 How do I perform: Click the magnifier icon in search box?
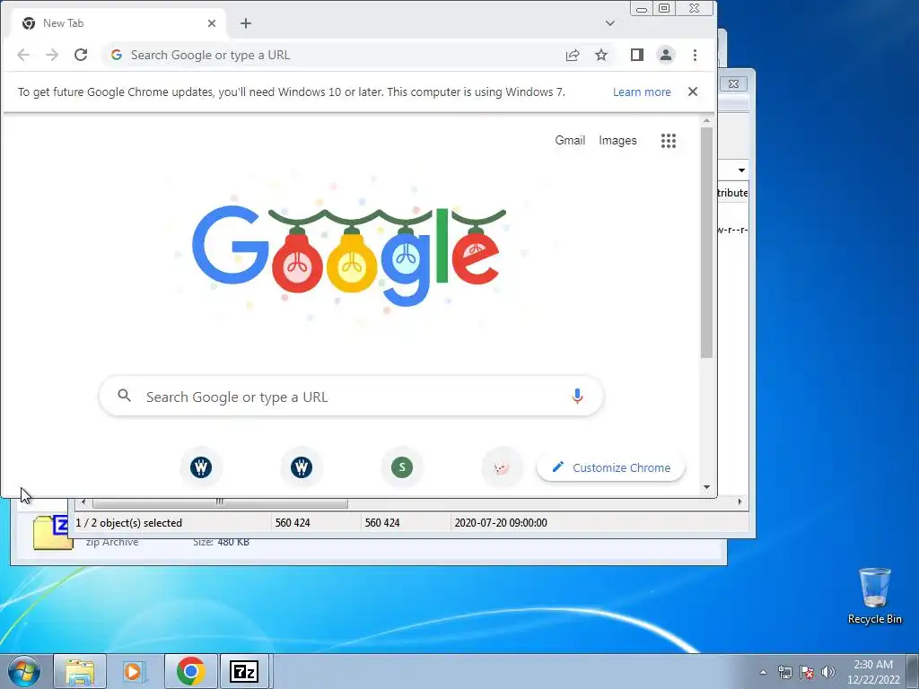pyautogui.click(x=124, y=396)
